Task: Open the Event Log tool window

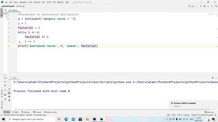Action: pos(209,112)
